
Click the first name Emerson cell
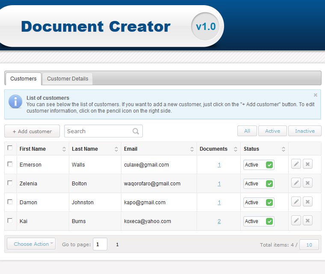coord(30,165)
